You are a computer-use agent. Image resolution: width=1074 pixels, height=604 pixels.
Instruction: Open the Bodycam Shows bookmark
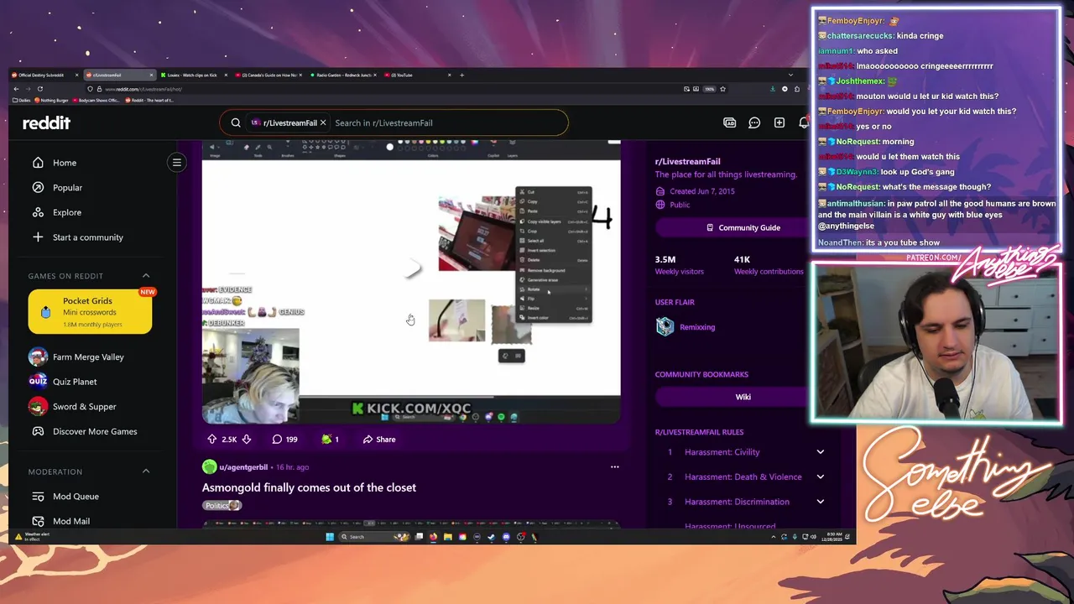pyautogui.click(x=96, y=101)
